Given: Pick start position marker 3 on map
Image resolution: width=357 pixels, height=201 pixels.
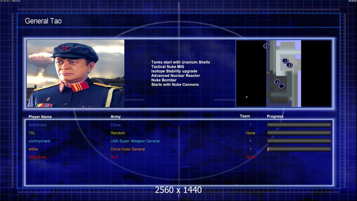Looking at the screenshot, I should point(289,65).
